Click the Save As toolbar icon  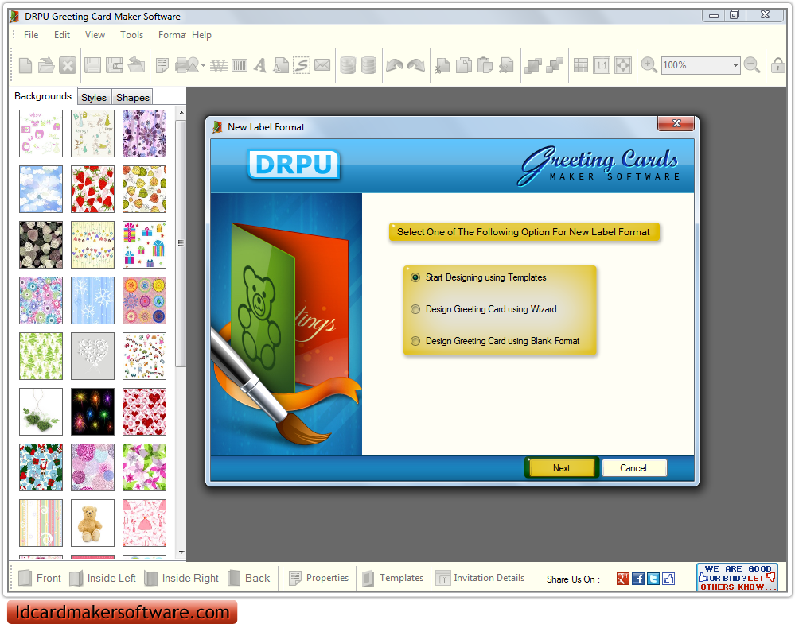pyautogui.click(x=114, y=65)
